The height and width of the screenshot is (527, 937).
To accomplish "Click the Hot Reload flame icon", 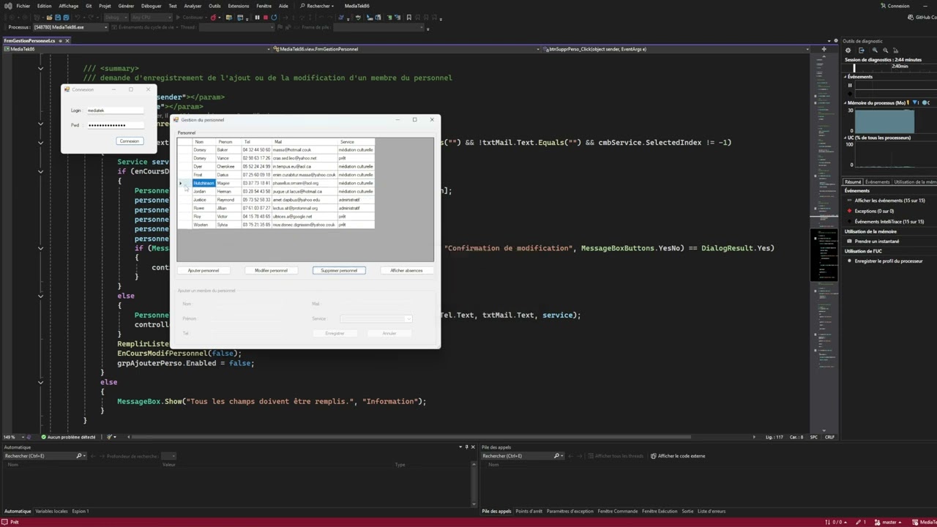I will point(214,18).
